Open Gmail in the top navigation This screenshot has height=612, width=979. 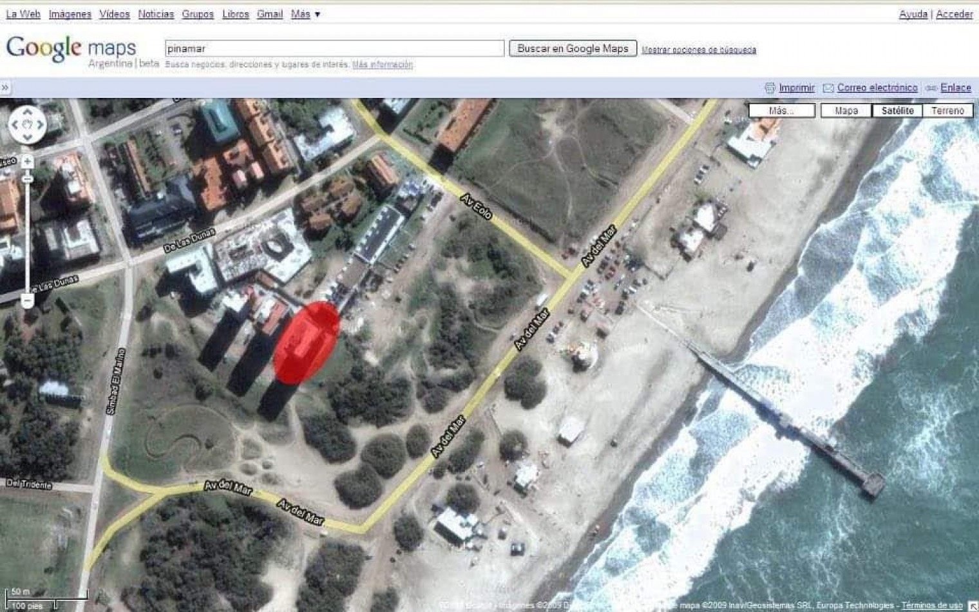(269, 14)
